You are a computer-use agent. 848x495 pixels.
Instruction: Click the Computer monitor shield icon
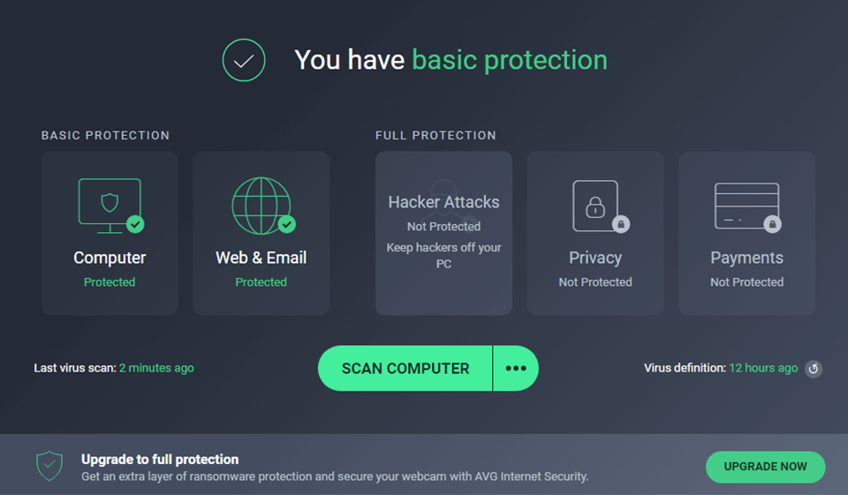[109, 205]
